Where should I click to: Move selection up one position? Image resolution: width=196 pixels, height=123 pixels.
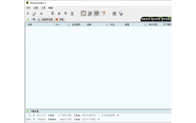(x=59, y=14)
